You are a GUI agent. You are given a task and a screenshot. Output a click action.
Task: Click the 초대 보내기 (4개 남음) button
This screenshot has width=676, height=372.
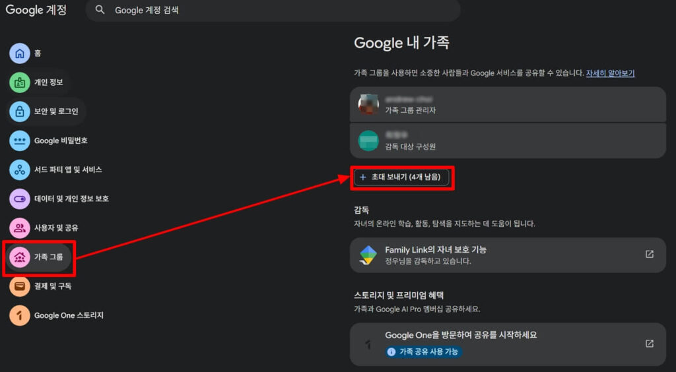coord(401,177)
